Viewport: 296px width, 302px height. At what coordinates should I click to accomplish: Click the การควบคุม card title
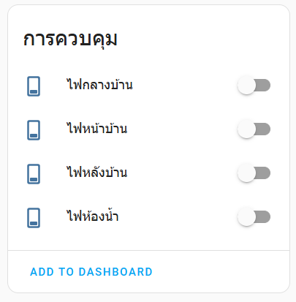70,39
